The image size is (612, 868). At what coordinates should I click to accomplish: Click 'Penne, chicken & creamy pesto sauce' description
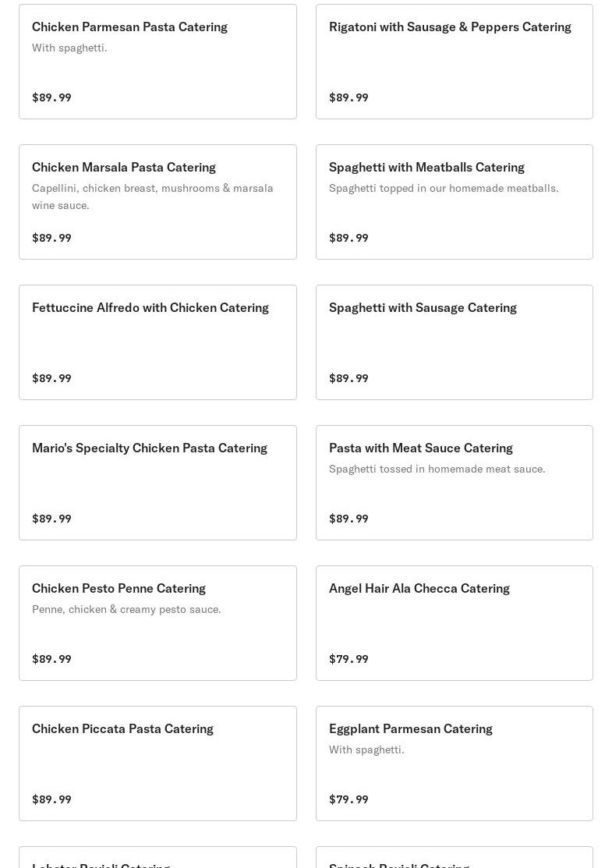(126, 610)
